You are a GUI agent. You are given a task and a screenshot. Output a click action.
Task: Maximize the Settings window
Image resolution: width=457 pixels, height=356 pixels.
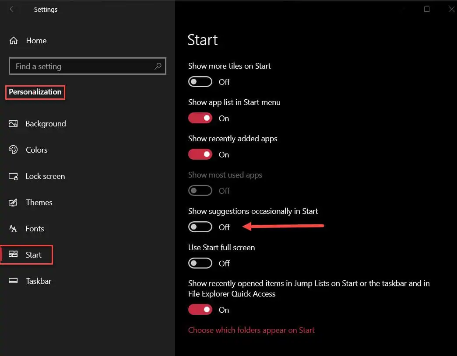click(x=427, y=9)
